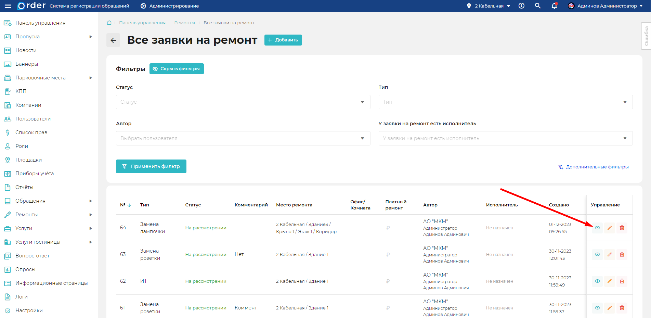Click the back arrow beside the page title
651x318 pixels.
coord(113,40)
